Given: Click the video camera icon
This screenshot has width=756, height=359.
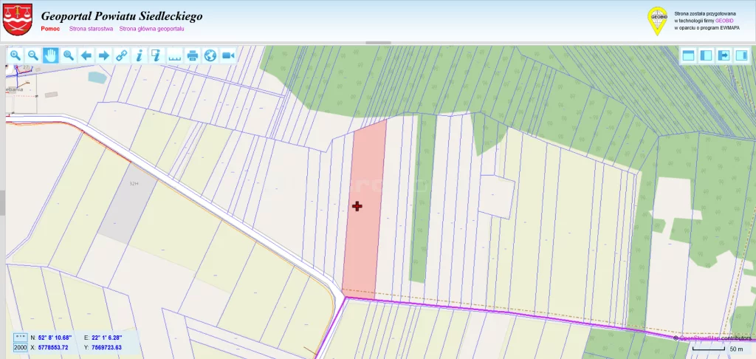Looking at the screenshot, I should click(x=228, y=55).
